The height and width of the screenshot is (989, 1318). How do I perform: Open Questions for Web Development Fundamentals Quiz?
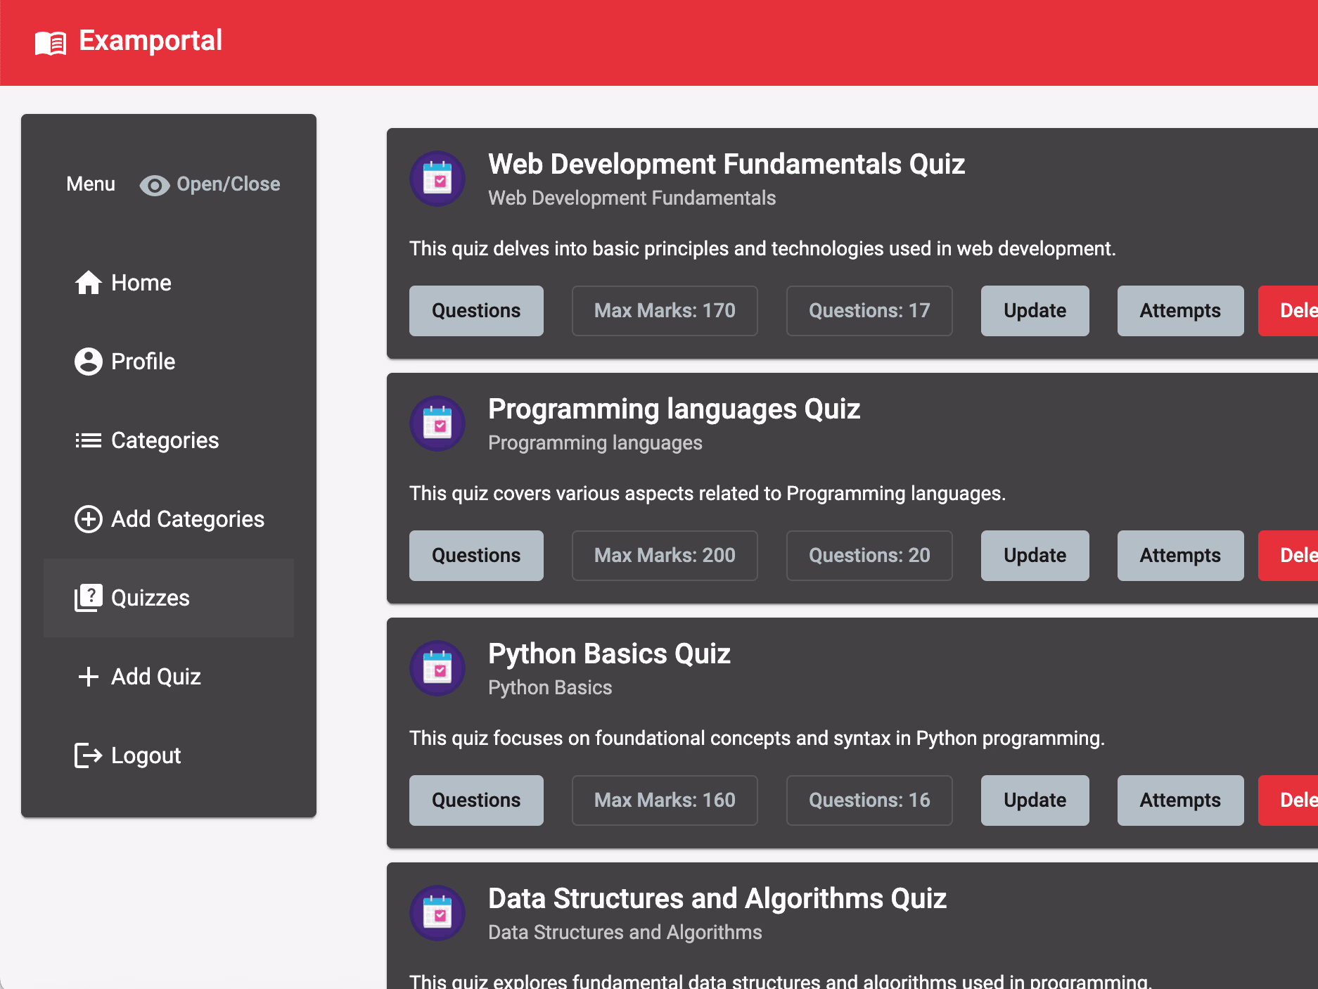(x=476, y=311)
